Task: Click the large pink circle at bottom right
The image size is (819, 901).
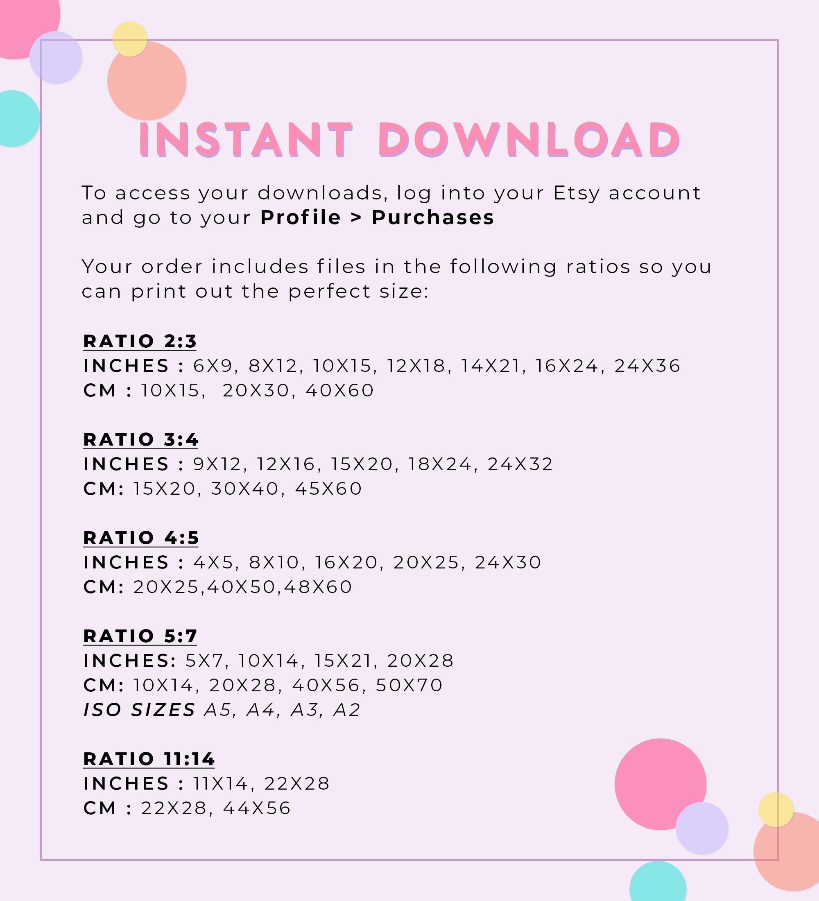Action: (660, 784)
